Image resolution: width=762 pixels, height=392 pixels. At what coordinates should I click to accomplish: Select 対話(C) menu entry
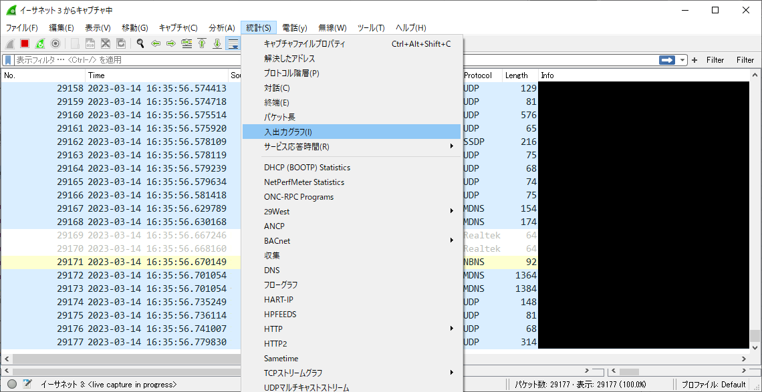click(352, 88)
